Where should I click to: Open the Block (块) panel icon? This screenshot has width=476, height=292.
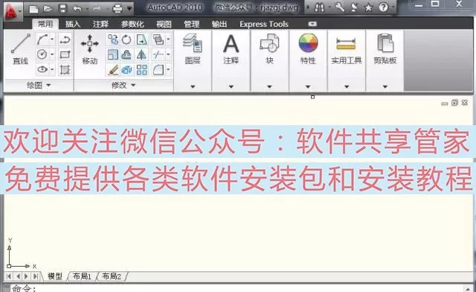click(269, 43)
